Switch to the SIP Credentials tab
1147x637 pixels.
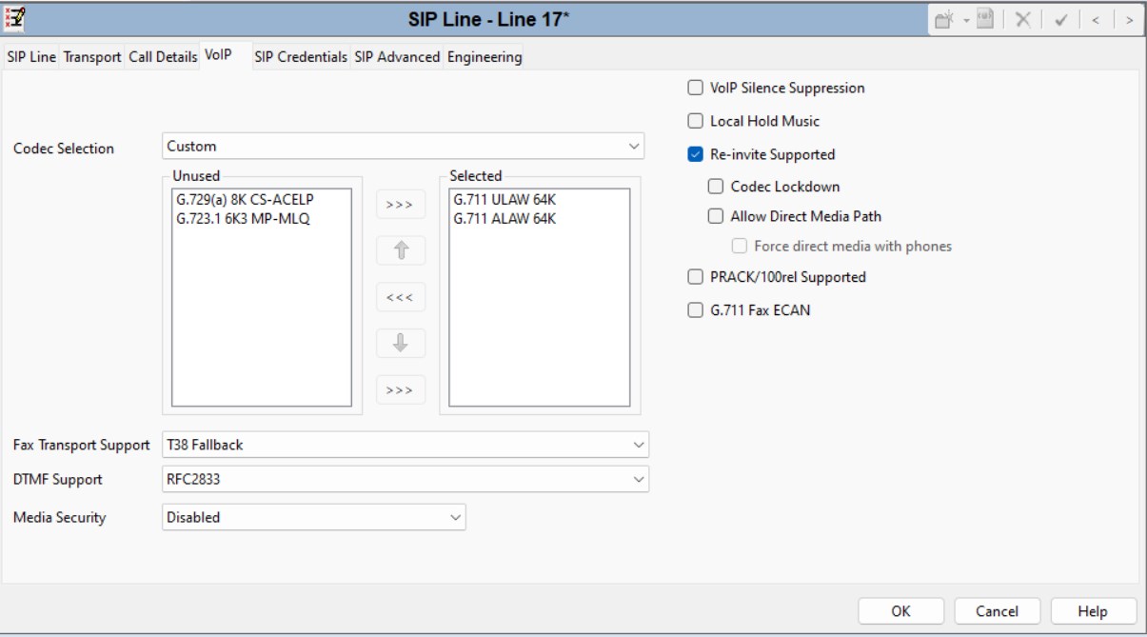(301, 57)
